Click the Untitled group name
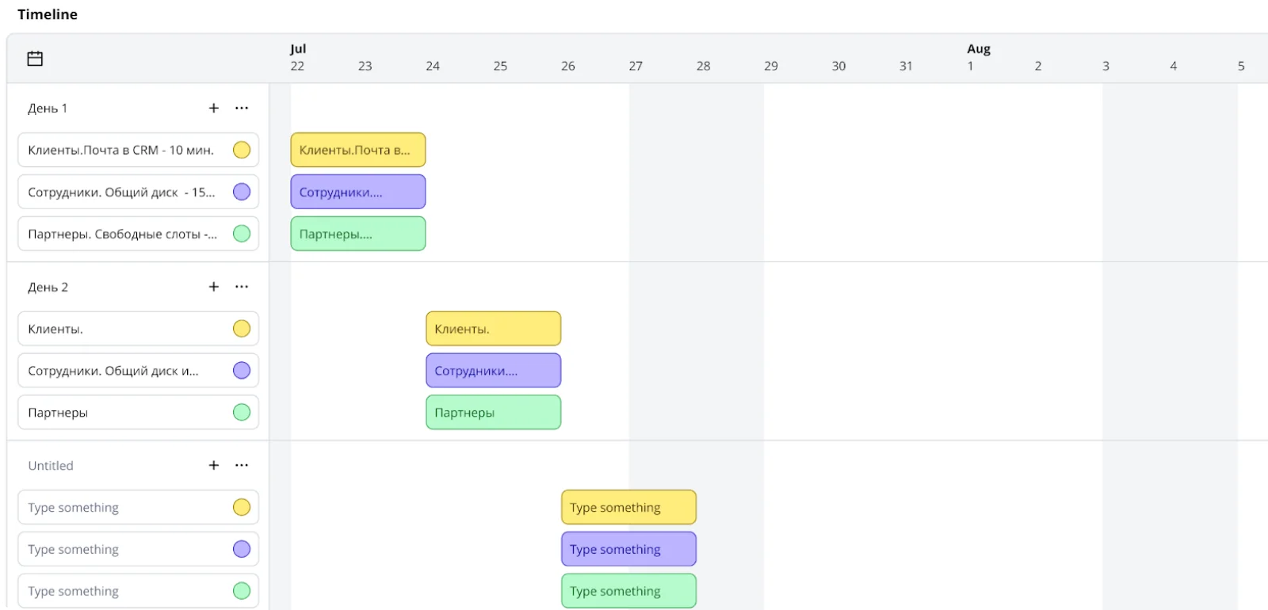Screen dimensions: 1268x610 click(x=51, y=466)
